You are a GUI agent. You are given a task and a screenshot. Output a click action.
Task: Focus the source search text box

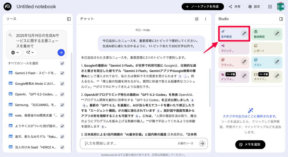pos(38,41)
